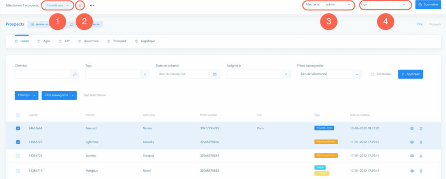Image resolution: width=446 pixels, height=179 pixels.
Task: Toggle the header select-all checkbox
Action: [18, 115]
